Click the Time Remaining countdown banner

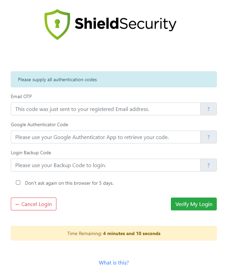[113, 233]
